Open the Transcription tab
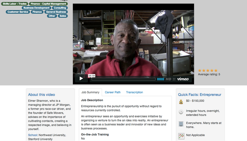Screen dimensions: 247x141 tap(134, 92)
